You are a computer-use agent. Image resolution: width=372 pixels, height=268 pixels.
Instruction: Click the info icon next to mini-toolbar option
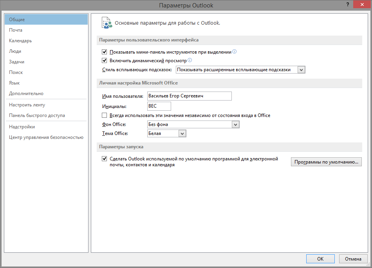coord(234,52)
